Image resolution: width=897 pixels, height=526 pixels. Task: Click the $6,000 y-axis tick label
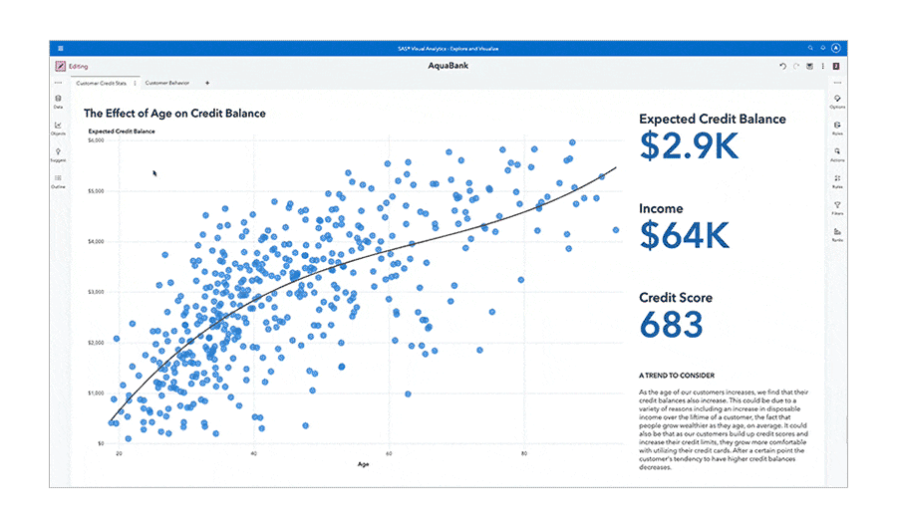[x=96, y=140]
